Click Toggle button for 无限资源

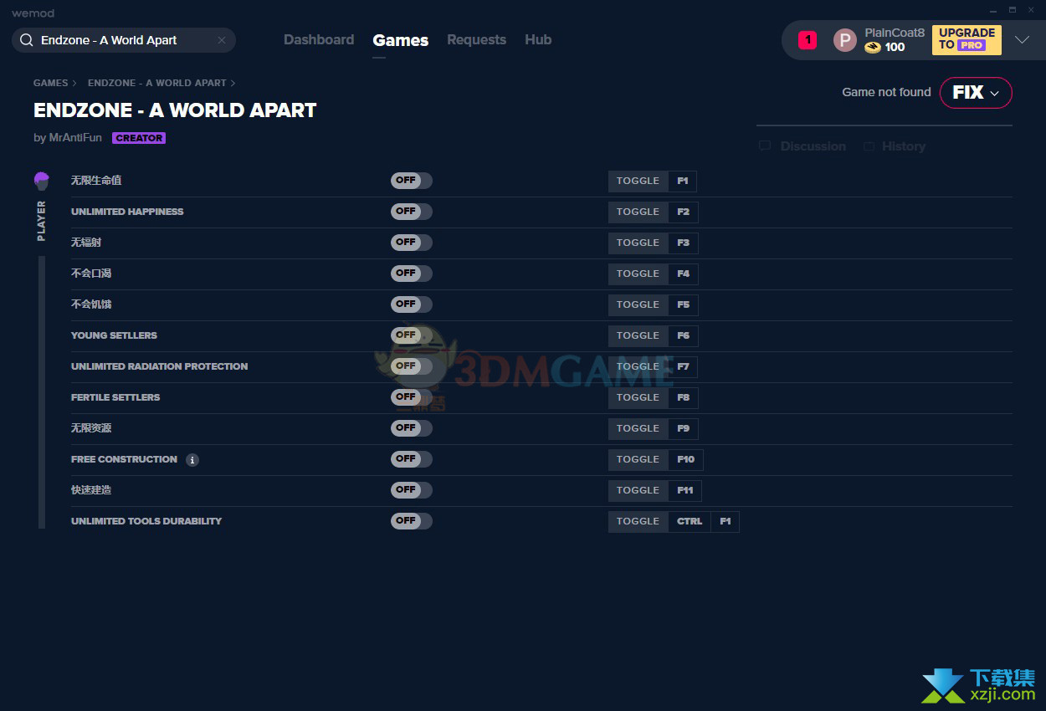point(638,428)
